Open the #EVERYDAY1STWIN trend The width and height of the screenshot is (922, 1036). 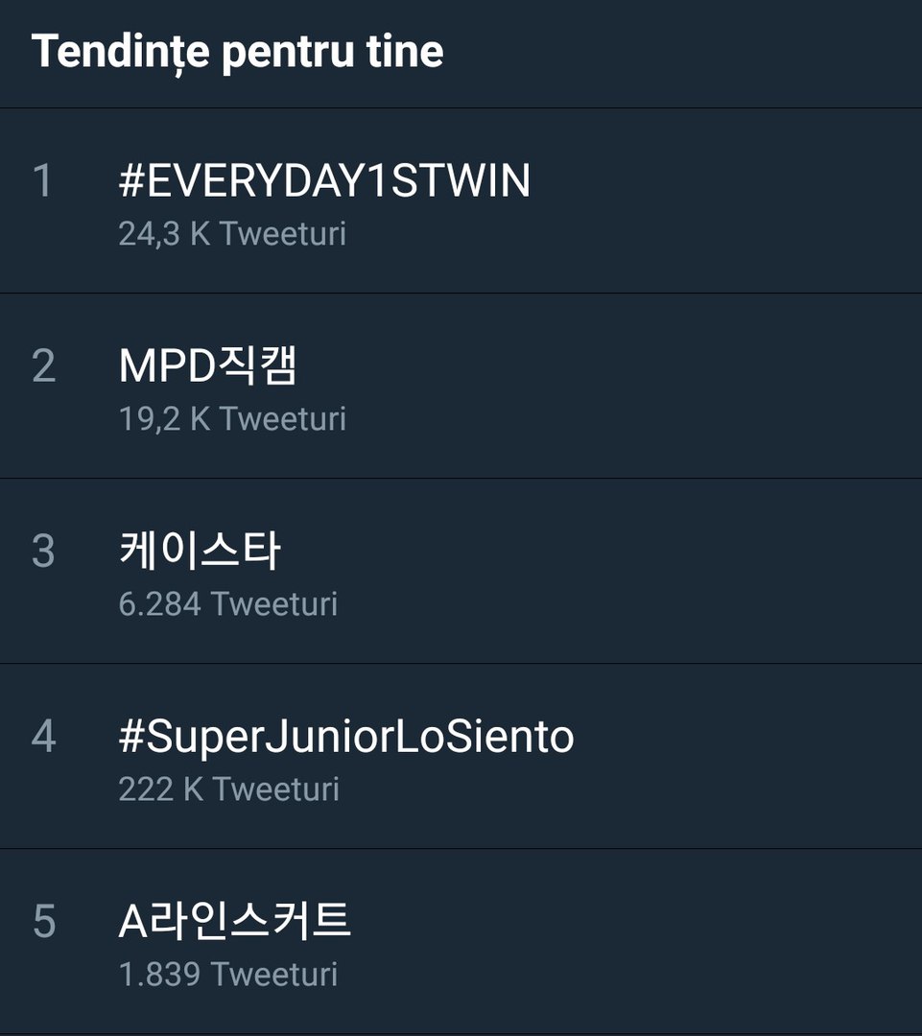(324, 181)
